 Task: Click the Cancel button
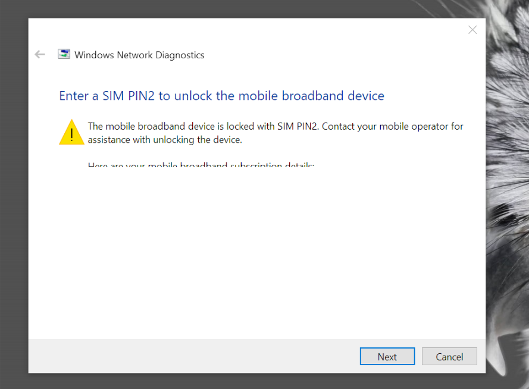tap(449, 356)
